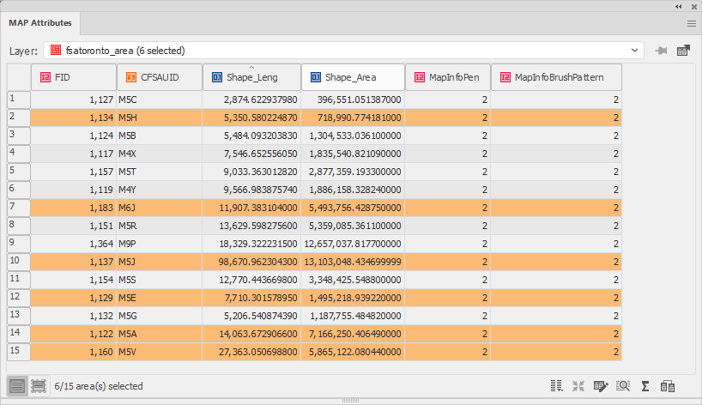The width and height of the screenshot is (702, 405).
Task: Click the MapInfoBrushPattern integer type icon
Action: [x=505, y=77]
